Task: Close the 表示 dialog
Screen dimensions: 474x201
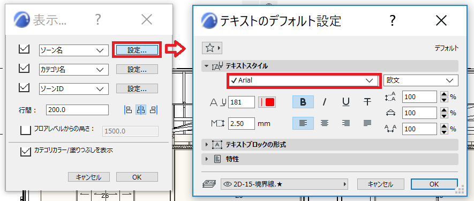Action: (147, 20)
